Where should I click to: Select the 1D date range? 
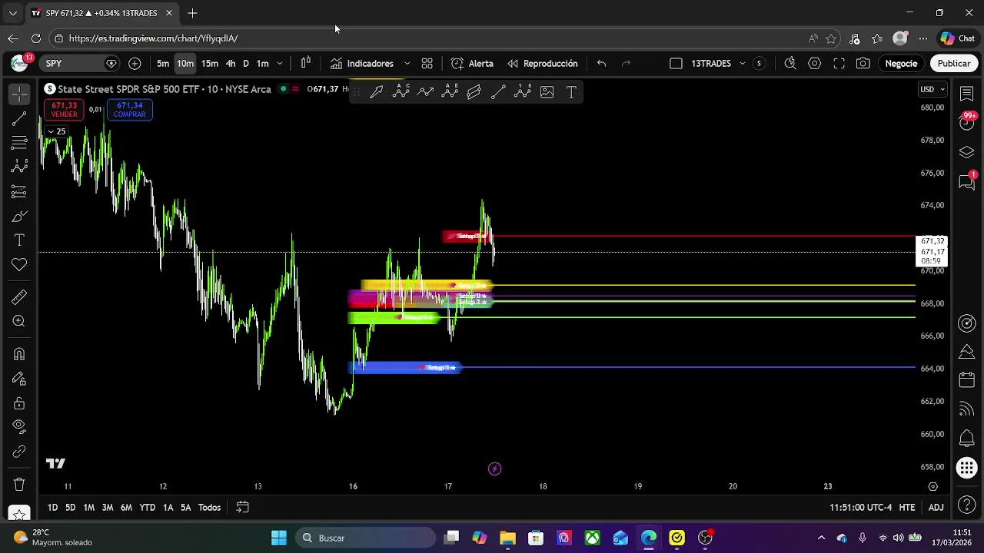coord(52,507)
